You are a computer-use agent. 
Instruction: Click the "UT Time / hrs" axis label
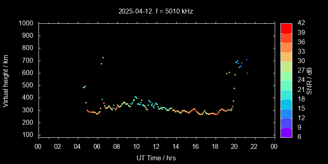coord(156,158)
